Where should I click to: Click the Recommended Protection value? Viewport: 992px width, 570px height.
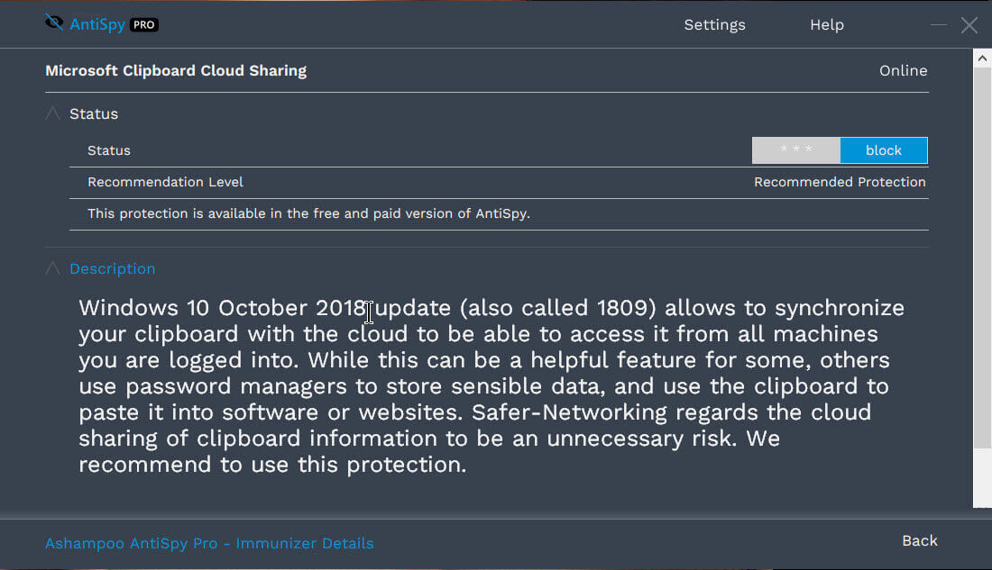click(840, 182)
